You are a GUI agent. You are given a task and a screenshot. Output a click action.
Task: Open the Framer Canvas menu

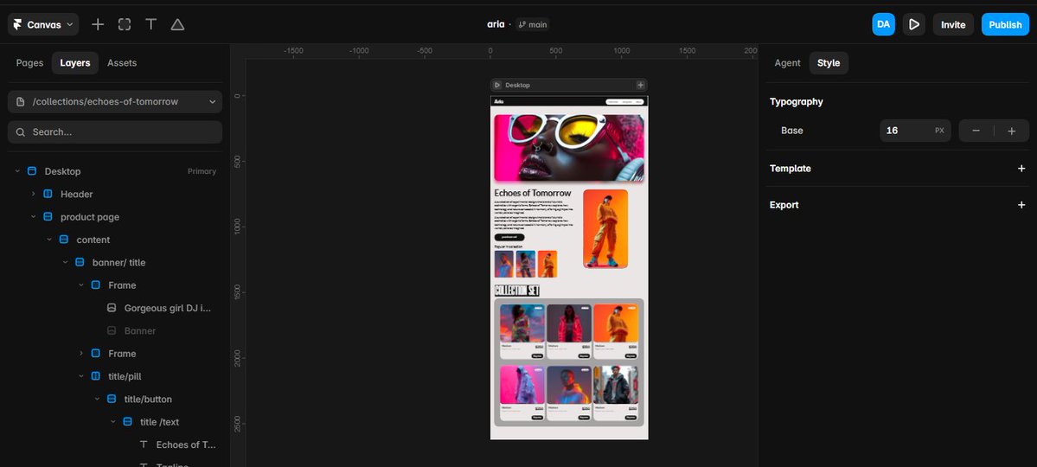tap(43, 24)
